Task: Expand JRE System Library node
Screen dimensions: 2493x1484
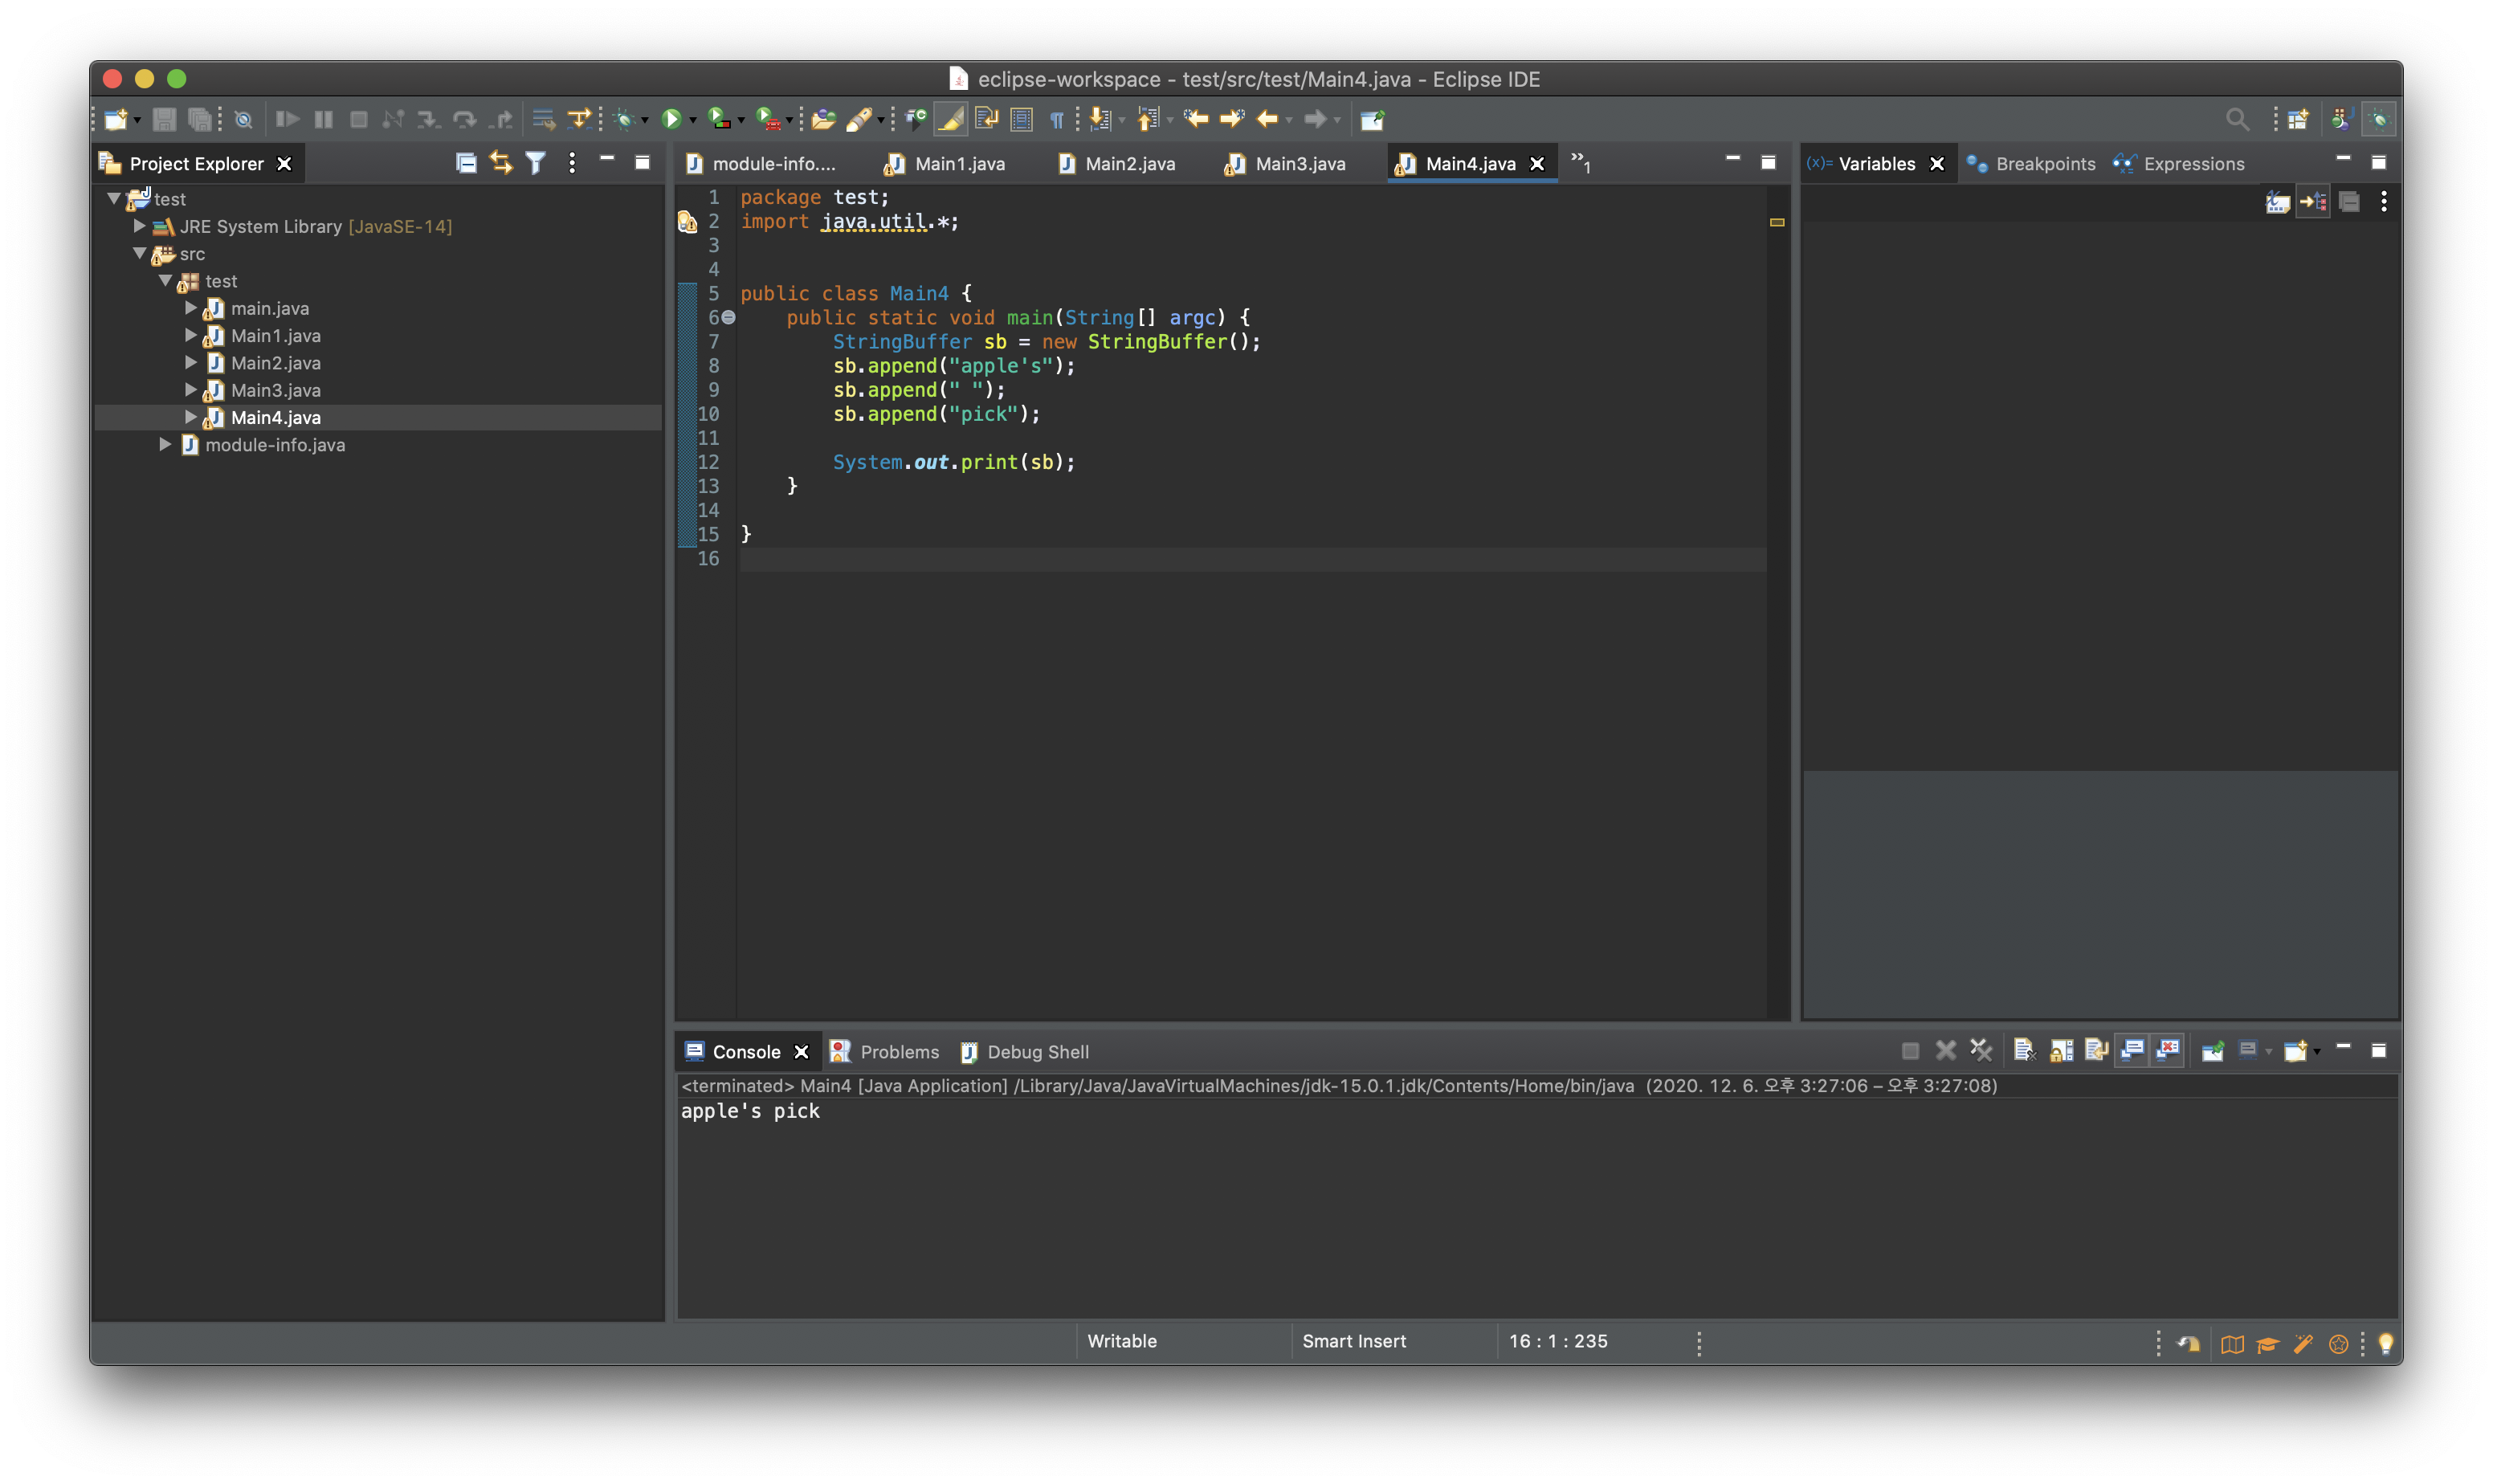Action: pos(140,226)
